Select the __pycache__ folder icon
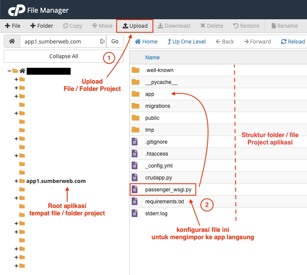Screen dimensions: 307x275 click(x=136, y=82)
